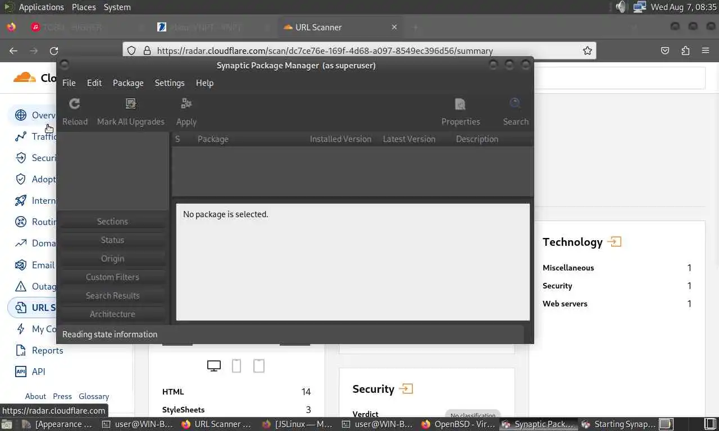Click the network tray icon
This screenshot has height=431, width=719.
click(x=639, y=7)
